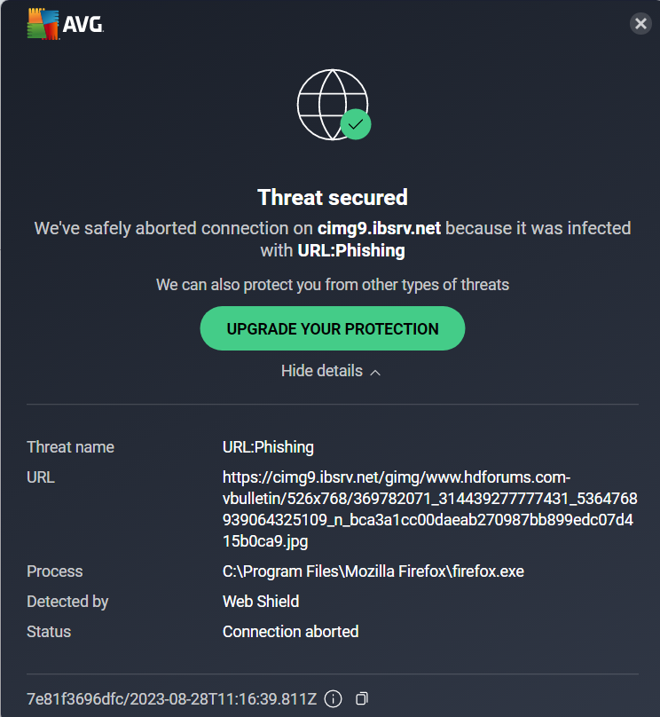This screenshot has height=717, width=660.
Task: Click the Upgrade Your Protection button
Action: (x=333, y=328)
